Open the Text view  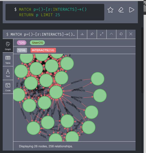[x=8, y=73]
